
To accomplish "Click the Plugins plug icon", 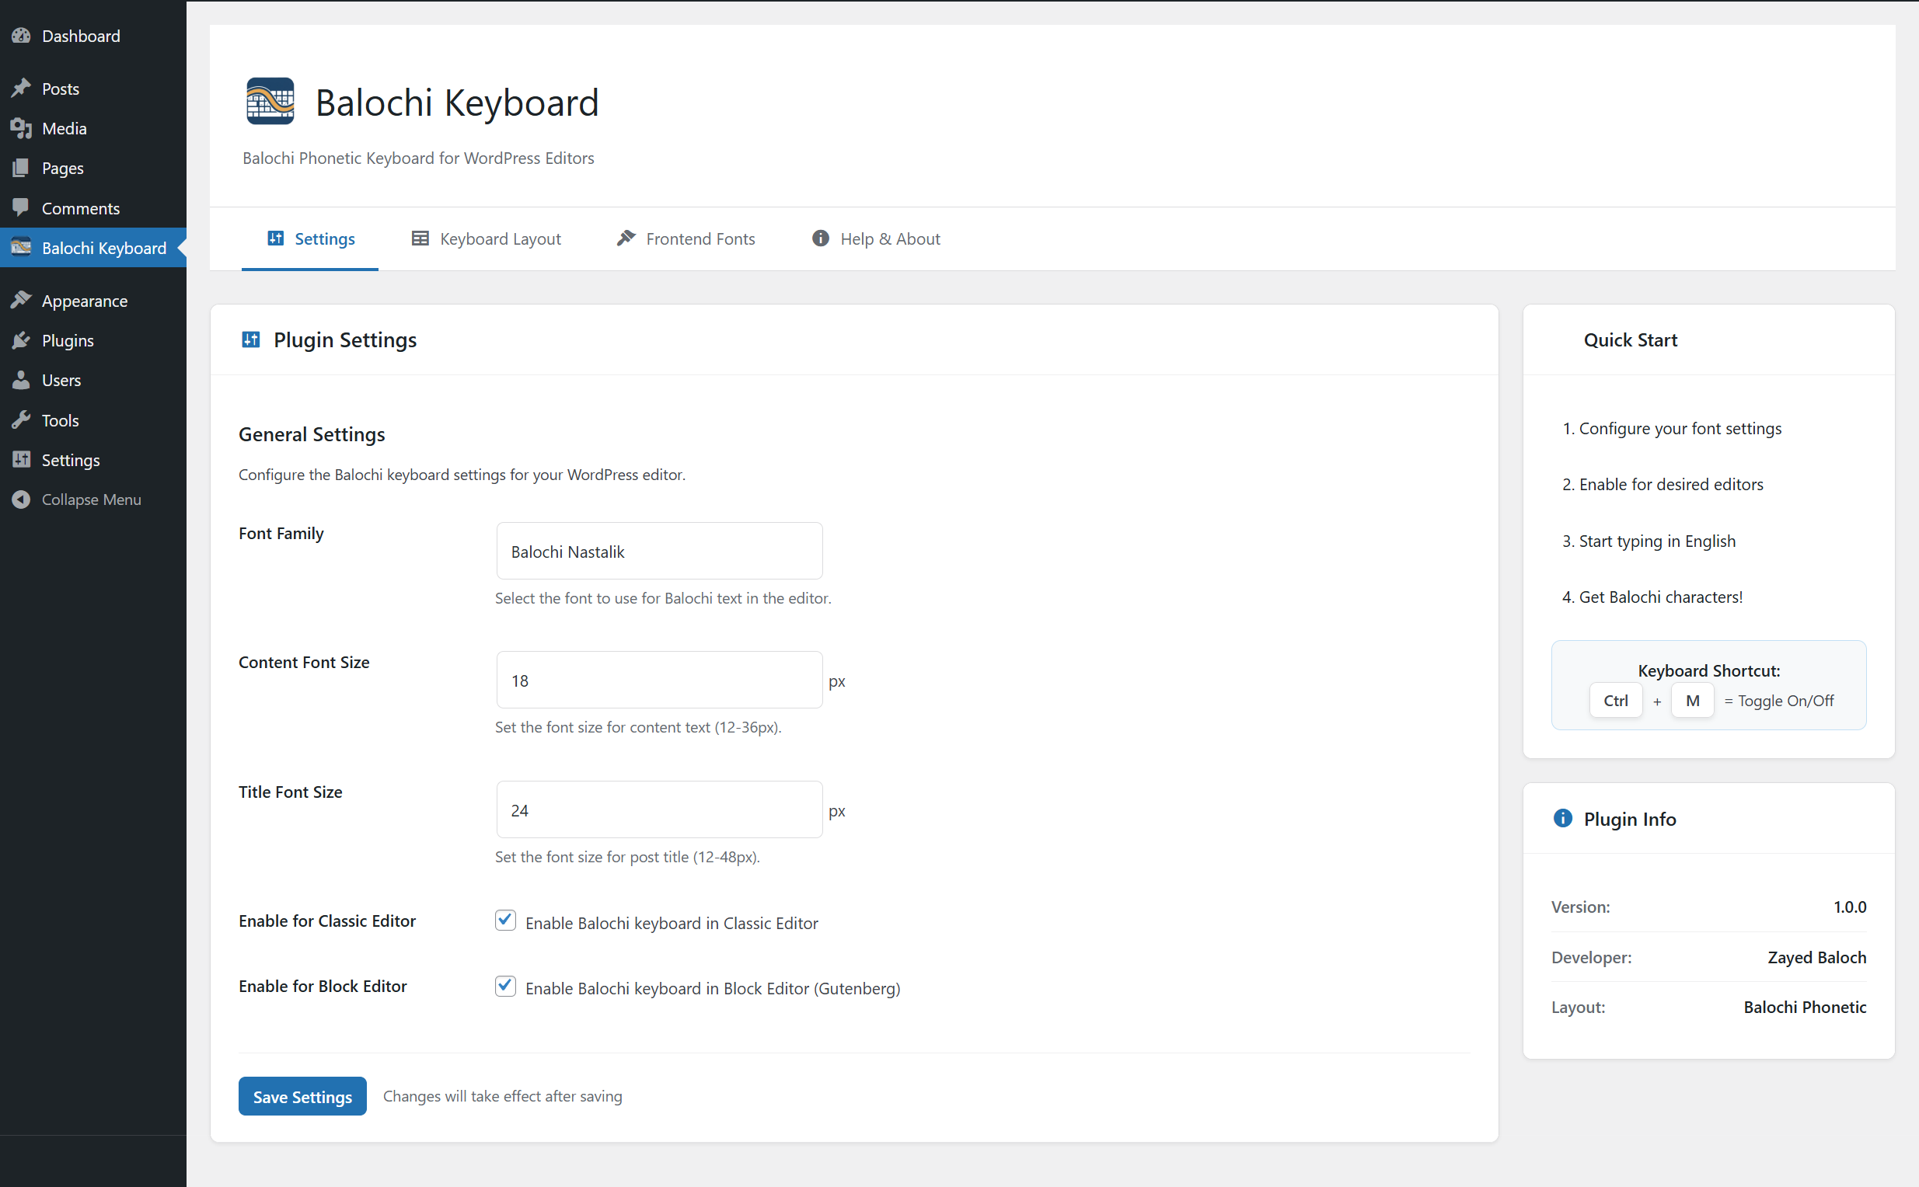I will (x=21, y=340).
